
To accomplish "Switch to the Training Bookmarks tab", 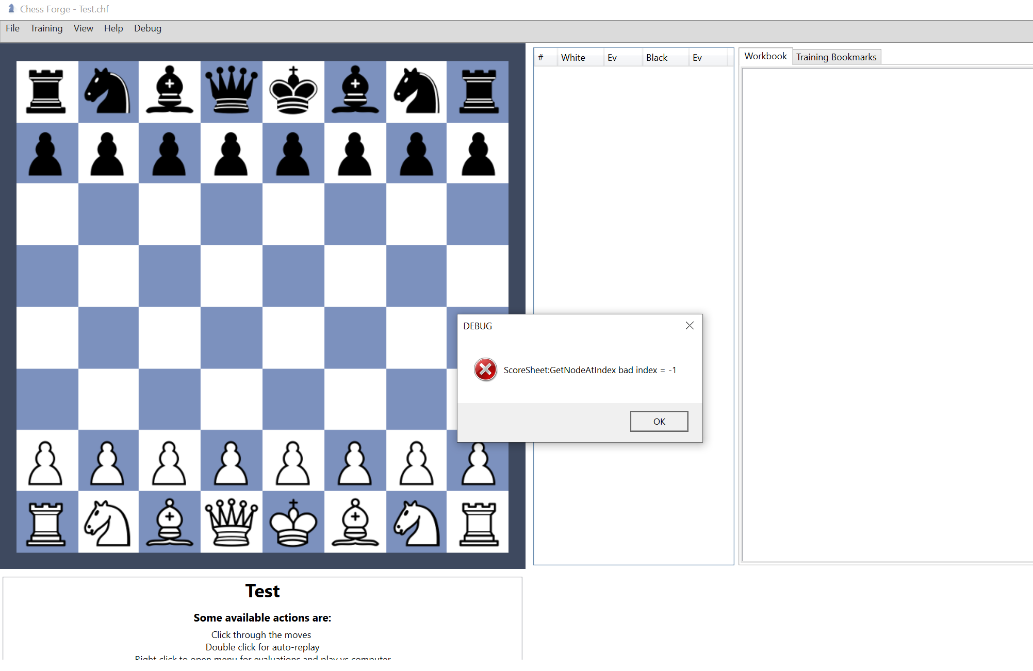I will pyautogui.click(x=836, y=57).
